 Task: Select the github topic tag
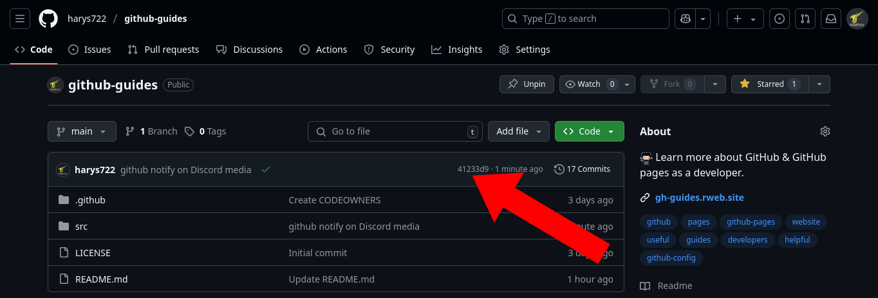658,222
